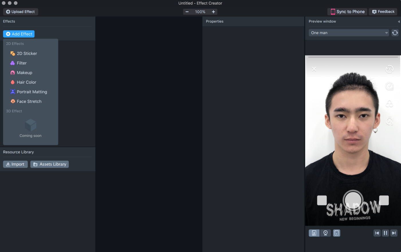Choose Filter from the effects menu
The width and height of the screenshot is (401, 252).
click(x=18, y=63)
